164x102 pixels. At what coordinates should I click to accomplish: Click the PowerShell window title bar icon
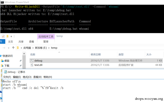[2, 2]
